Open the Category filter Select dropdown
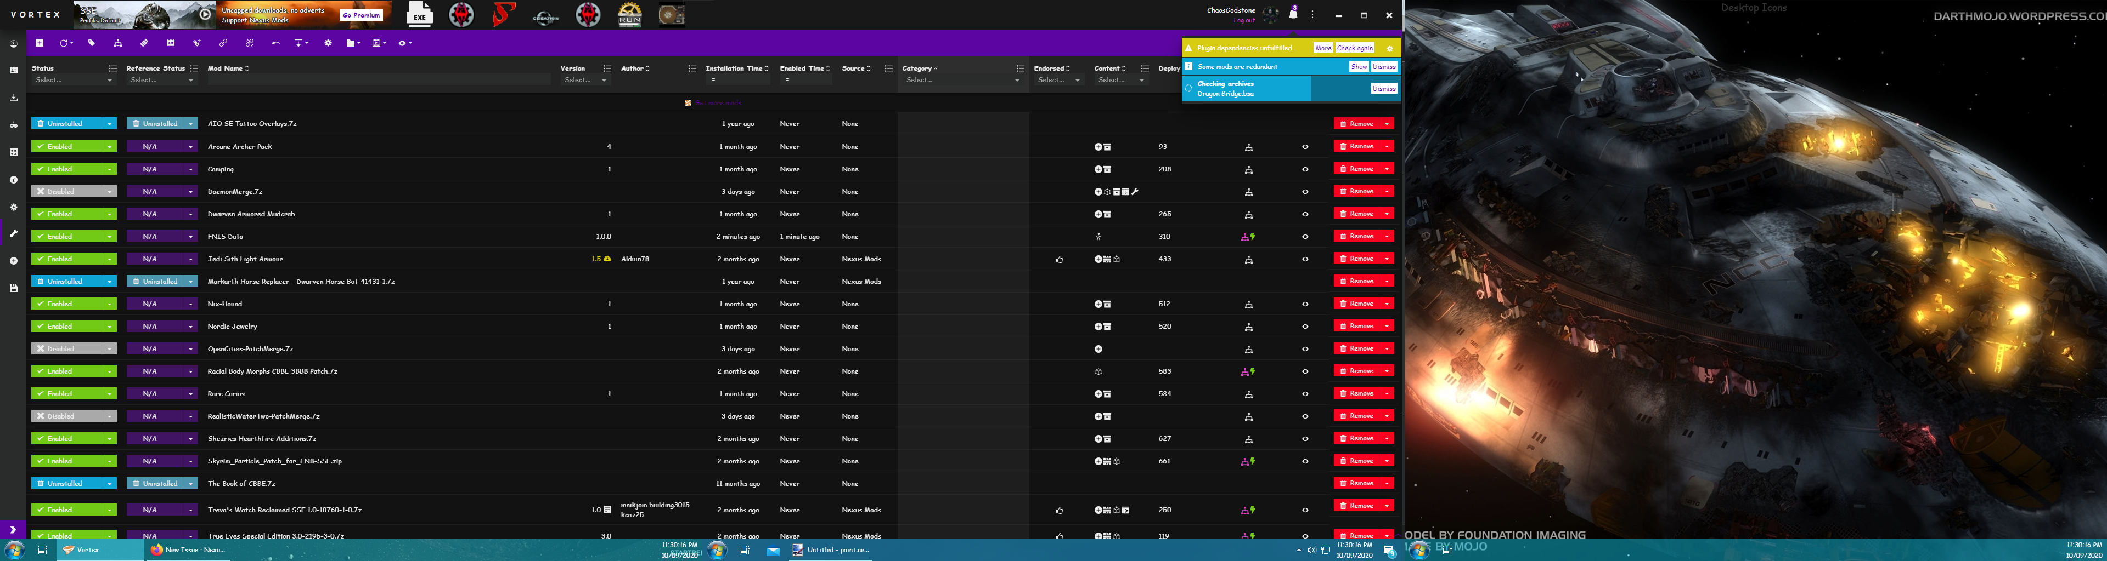This screenshot has height=561, width=2107. coord(963,80)
